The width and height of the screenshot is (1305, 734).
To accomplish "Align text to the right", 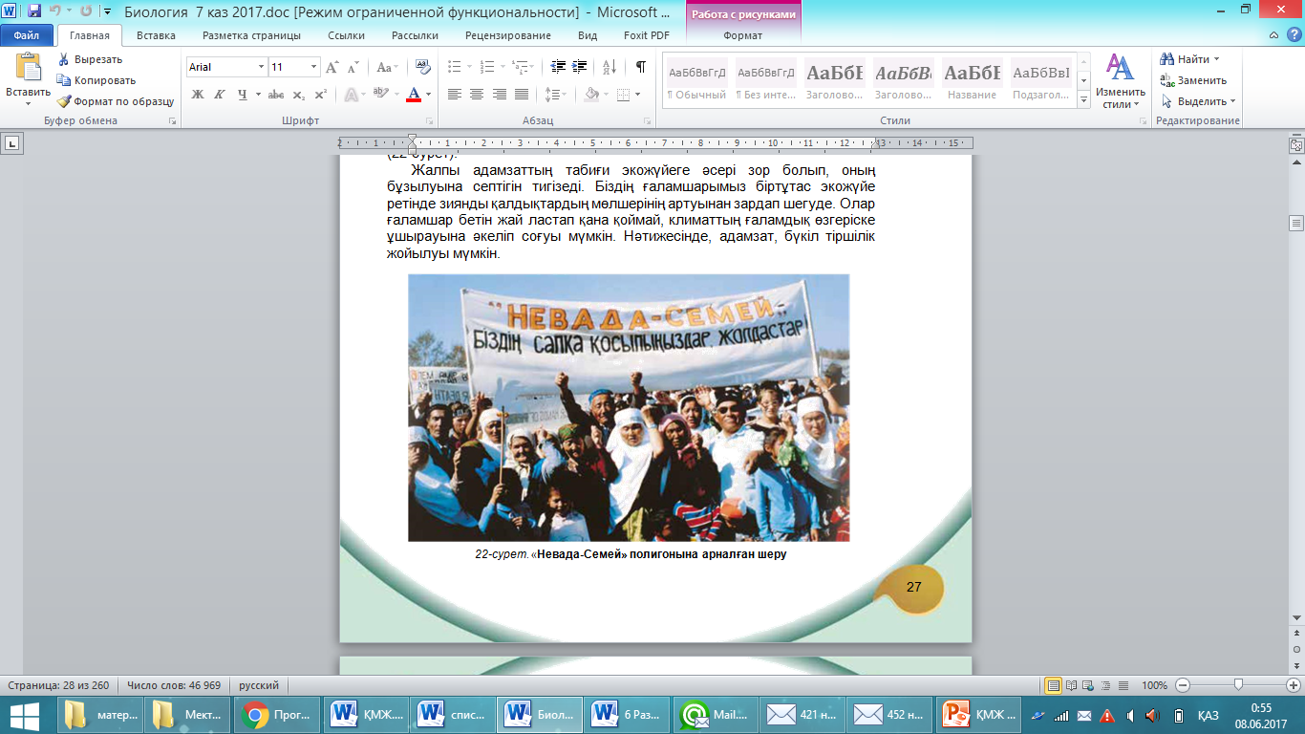I will coord(499,95).
